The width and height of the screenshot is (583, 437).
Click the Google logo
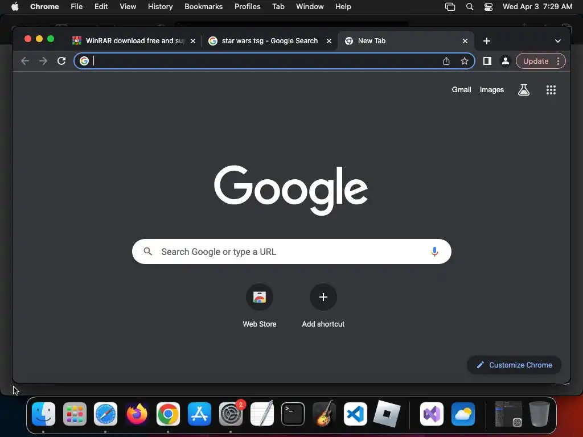pyautogui.click(x=291, y=190)
